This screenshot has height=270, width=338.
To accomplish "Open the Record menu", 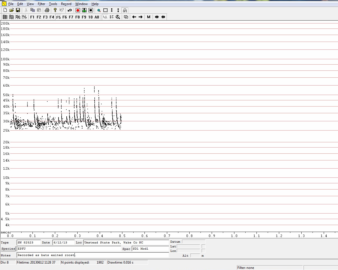I will (x=66, y=4).
